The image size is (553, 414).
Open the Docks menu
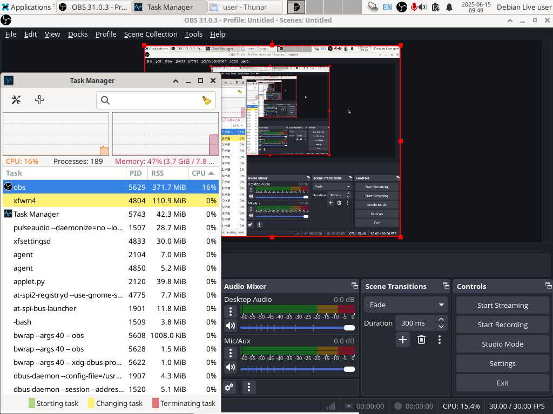78,34
